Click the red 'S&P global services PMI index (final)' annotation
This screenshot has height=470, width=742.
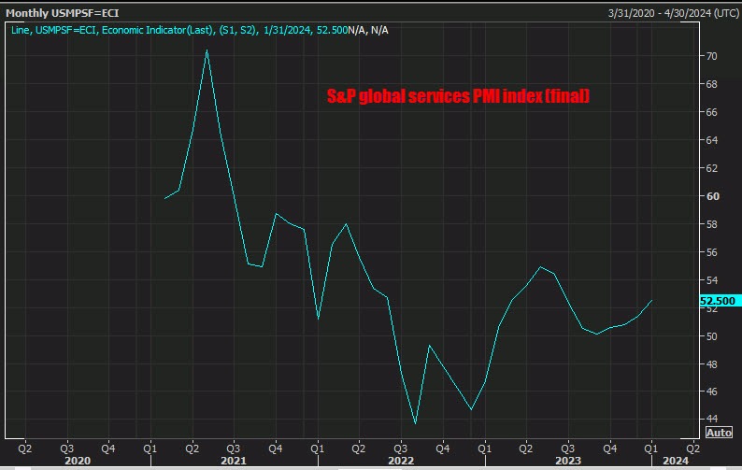point(458,96)
